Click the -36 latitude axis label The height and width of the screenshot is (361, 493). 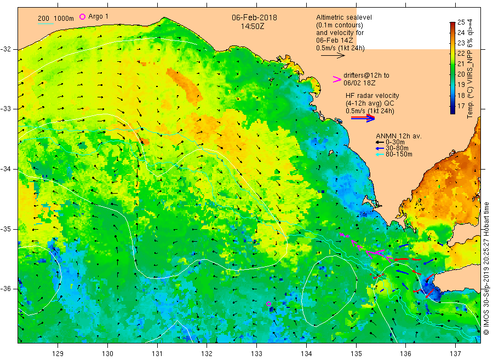(6, 289)
